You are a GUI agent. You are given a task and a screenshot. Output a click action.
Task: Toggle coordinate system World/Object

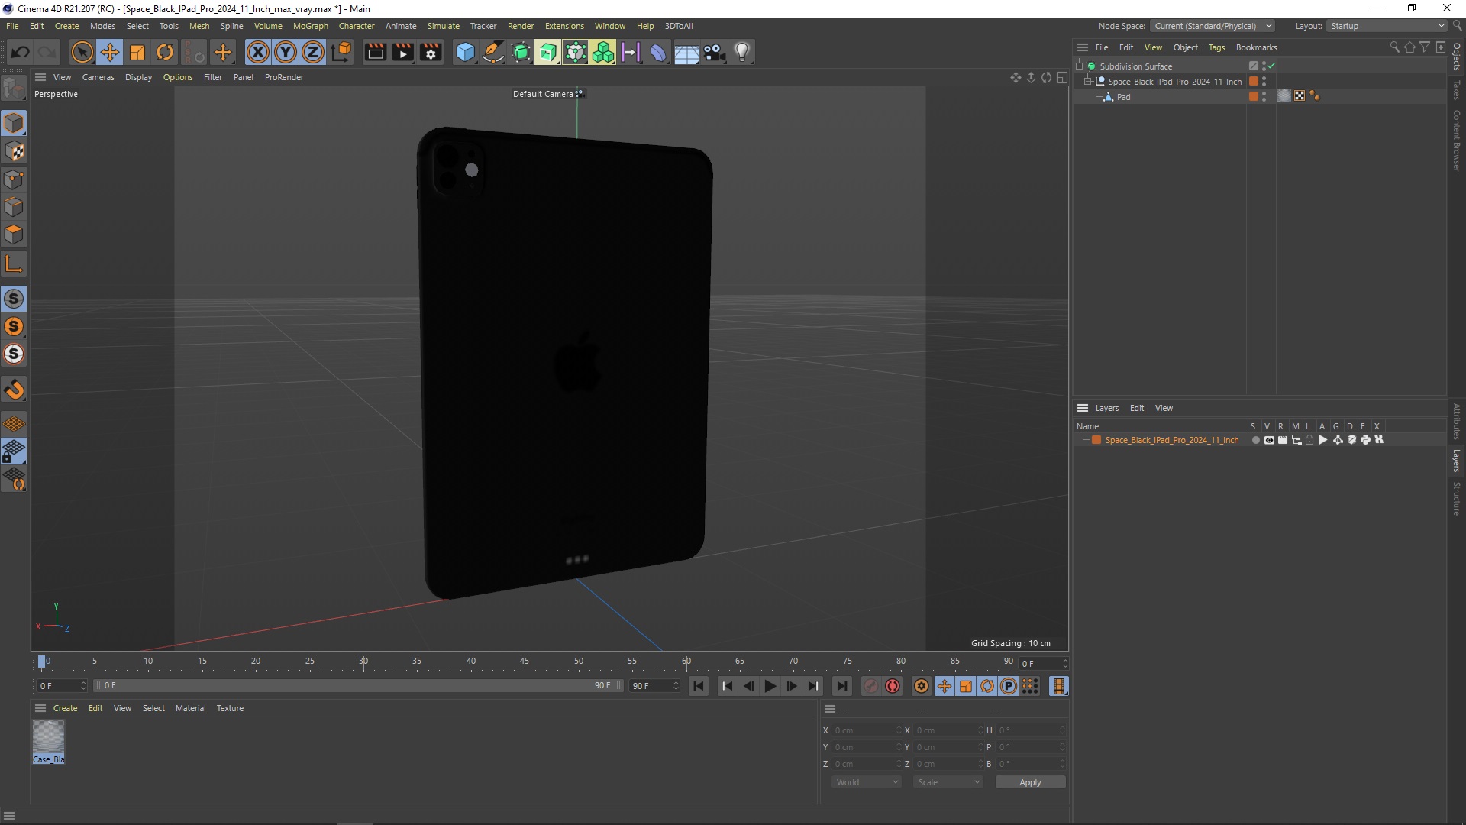[342, 52]
